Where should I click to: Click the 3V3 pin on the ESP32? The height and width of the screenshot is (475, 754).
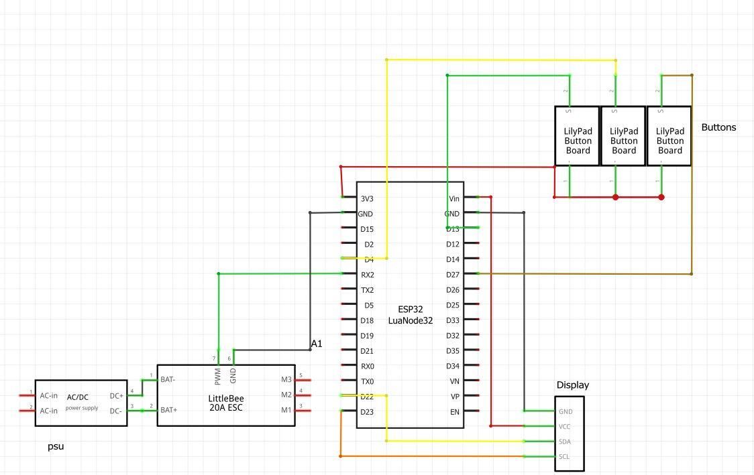point(349,197)
